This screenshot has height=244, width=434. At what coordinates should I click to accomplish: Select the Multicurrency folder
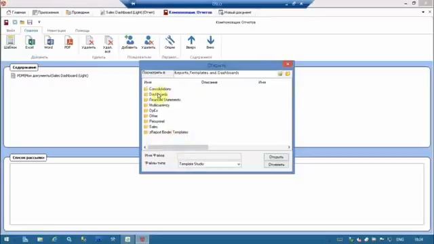click(x=157, y=105)
